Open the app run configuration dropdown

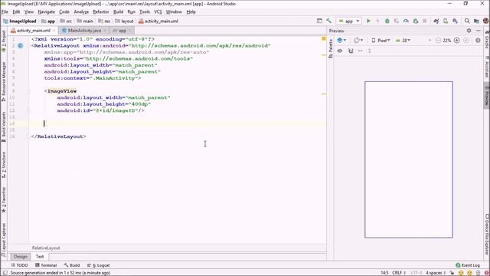[x=349, y=21]
